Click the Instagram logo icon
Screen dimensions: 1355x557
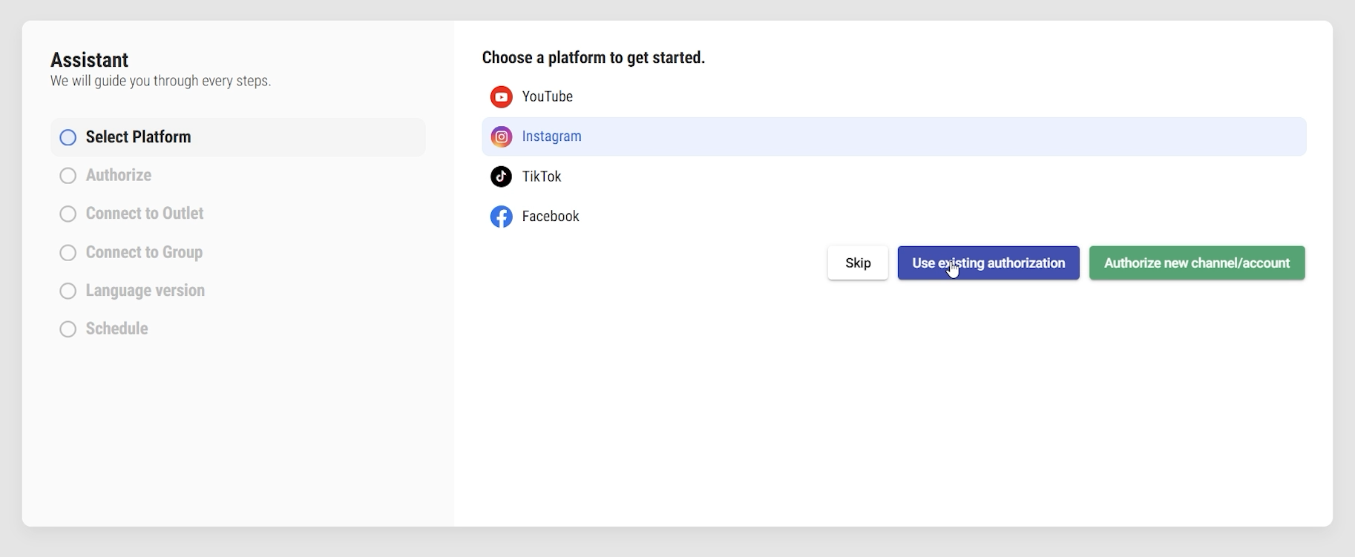coord(501,137)
